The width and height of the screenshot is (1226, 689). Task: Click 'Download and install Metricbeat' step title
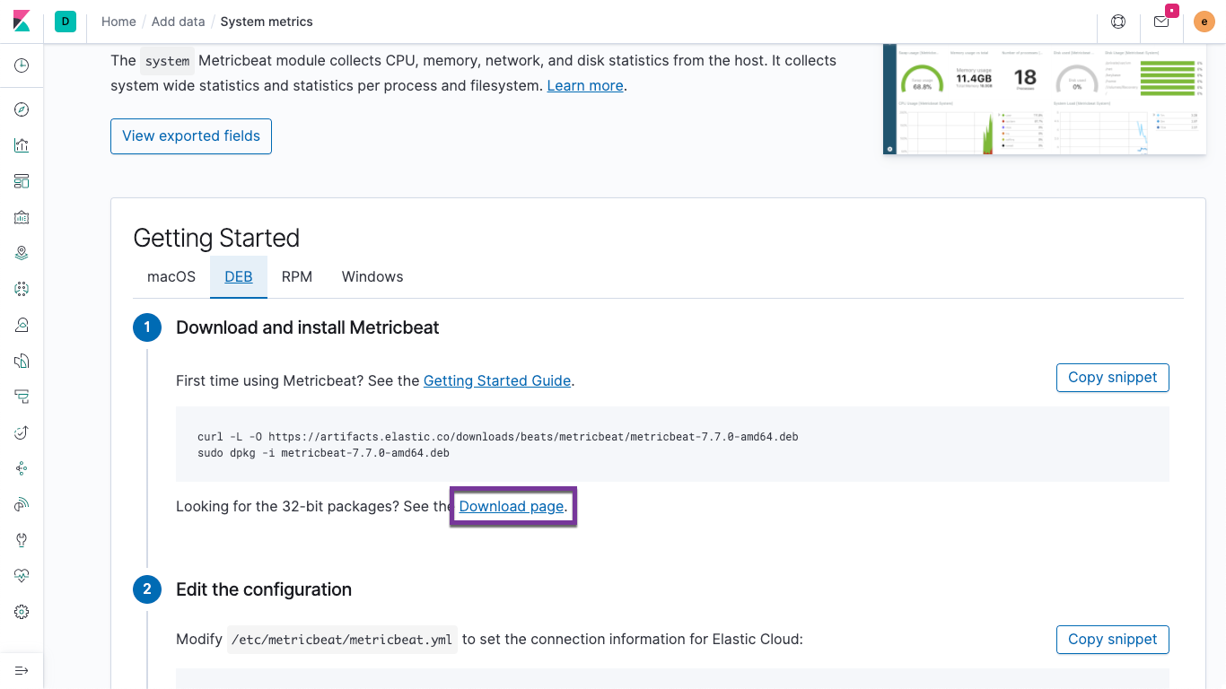coord(308,327)
